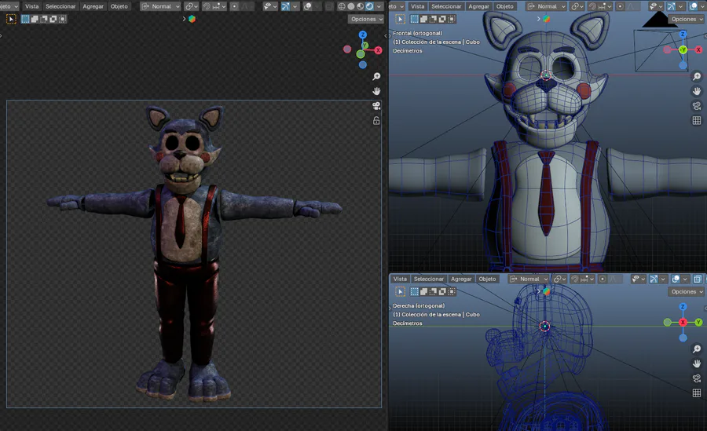Open Objeto menu in right-side viewport
This screenshot has height=431, width=707.
coord(487,279)
